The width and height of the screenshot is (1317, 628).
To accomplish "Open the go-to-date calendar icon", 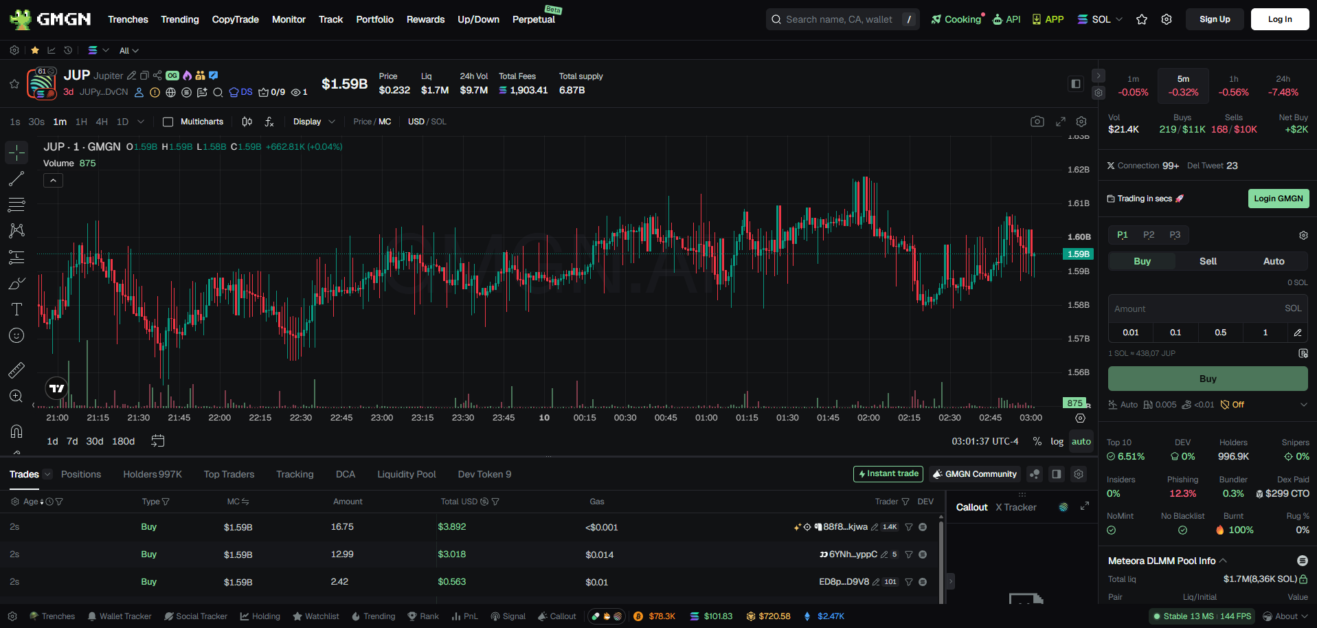I will click(158, 441).
